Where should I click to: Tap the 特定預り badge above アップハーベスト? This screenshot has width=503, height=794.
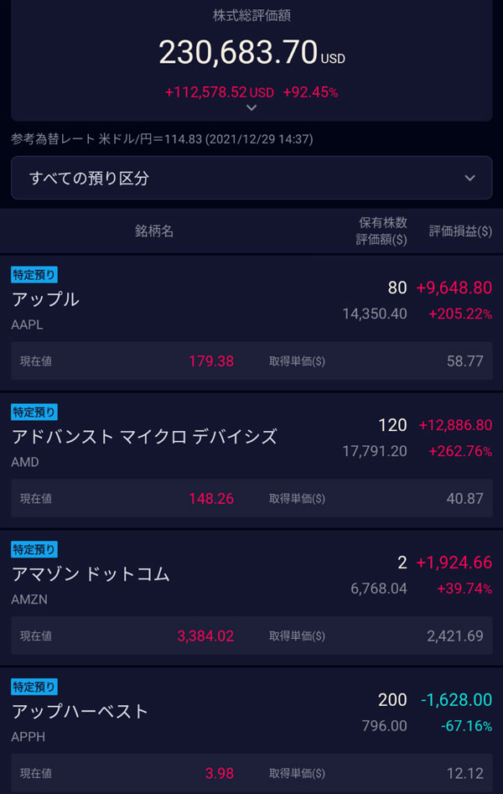tap(34, 687)
